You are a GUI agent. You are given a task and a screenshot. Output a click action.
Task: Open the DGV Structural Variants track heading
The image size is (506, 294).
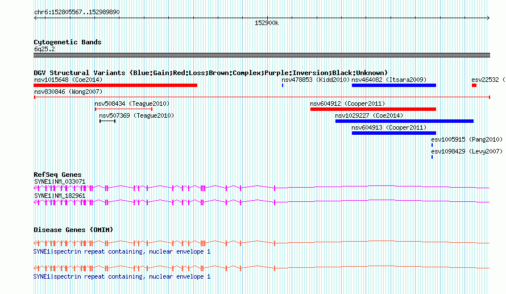tap(211, 73)
